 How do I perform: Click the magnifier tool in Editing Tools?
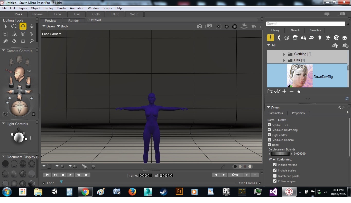[32, 41]
